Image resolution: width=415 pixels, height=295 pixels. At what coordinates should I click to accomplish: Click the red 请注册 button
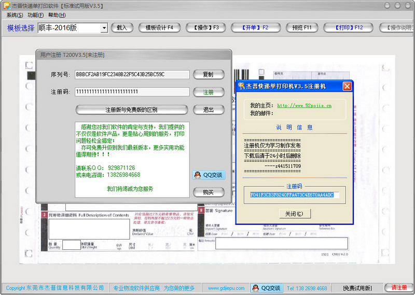399,288
